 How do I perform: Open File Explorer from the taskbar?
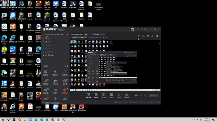click(25, 120)
